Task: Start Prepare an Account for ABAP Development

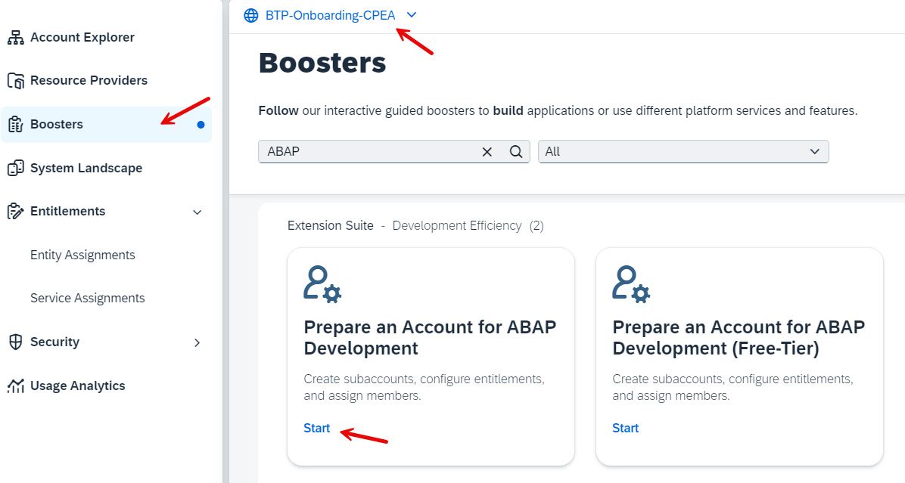Action: click(317, 429)
